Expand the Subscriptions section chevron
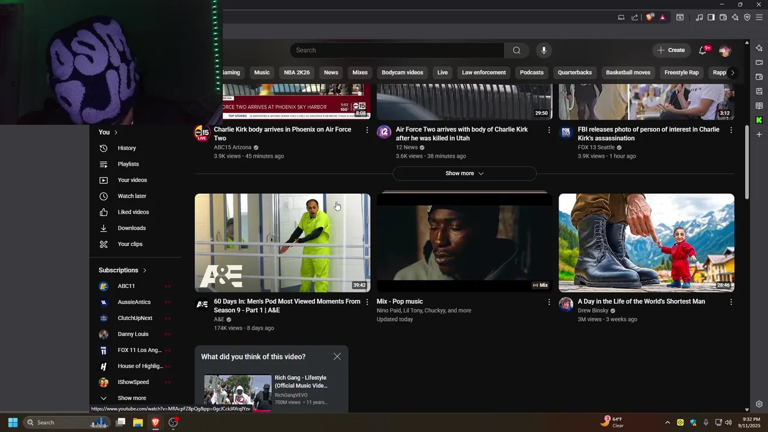Screen dimensions: 768x432 [x=145, y=271]
